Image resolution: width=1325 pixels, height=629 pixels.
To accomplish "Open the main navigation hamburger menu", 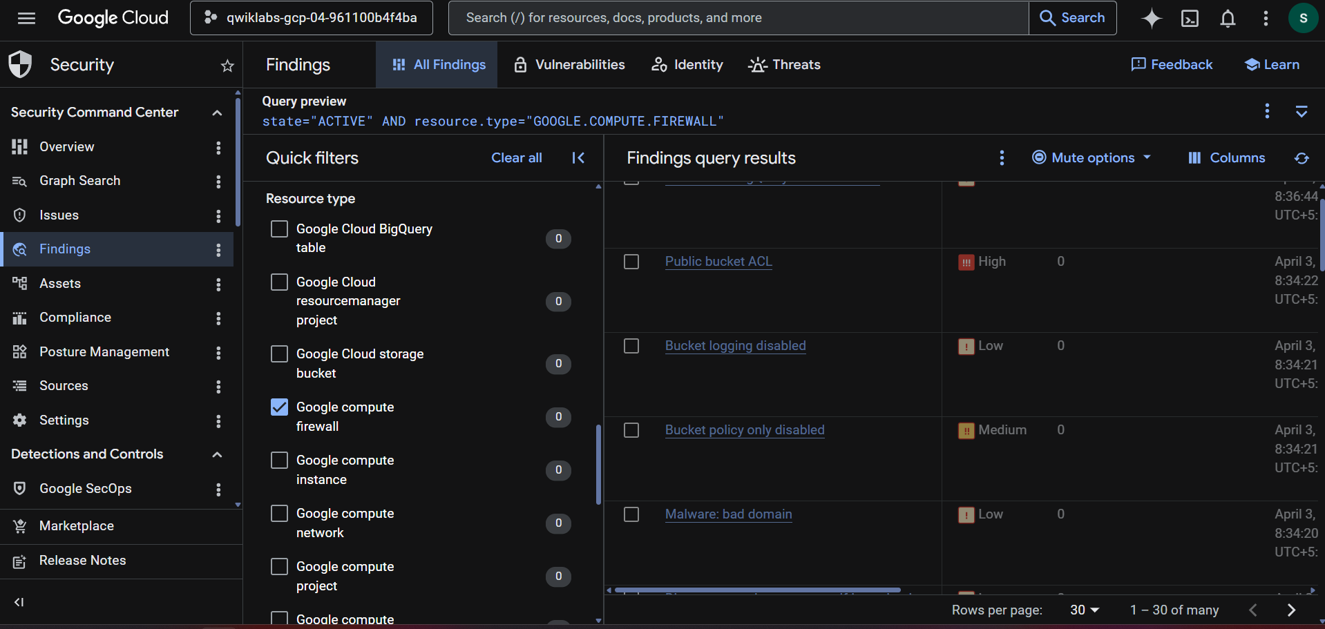I will point(26,18).
